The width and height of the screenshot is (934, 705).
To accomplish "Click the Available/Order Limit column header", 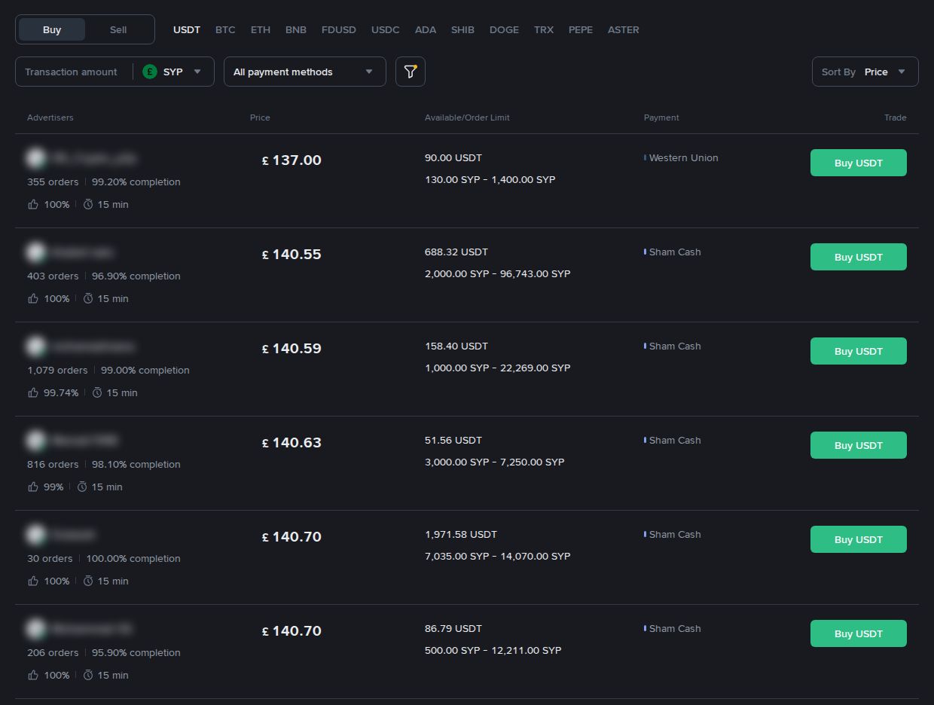I will point(467,117).
